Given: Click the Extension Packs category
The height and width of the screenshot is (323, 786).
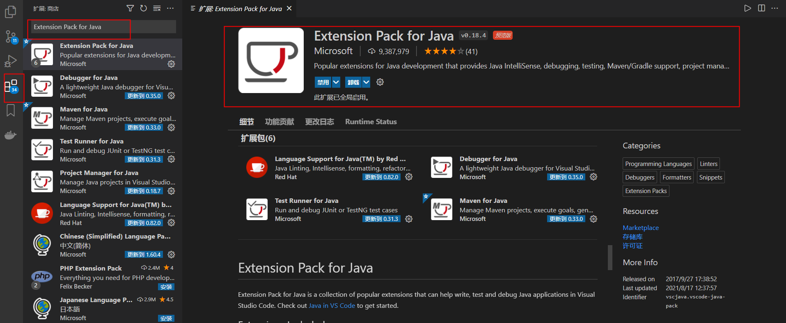Looking at the screenshot, I should 646,191.
